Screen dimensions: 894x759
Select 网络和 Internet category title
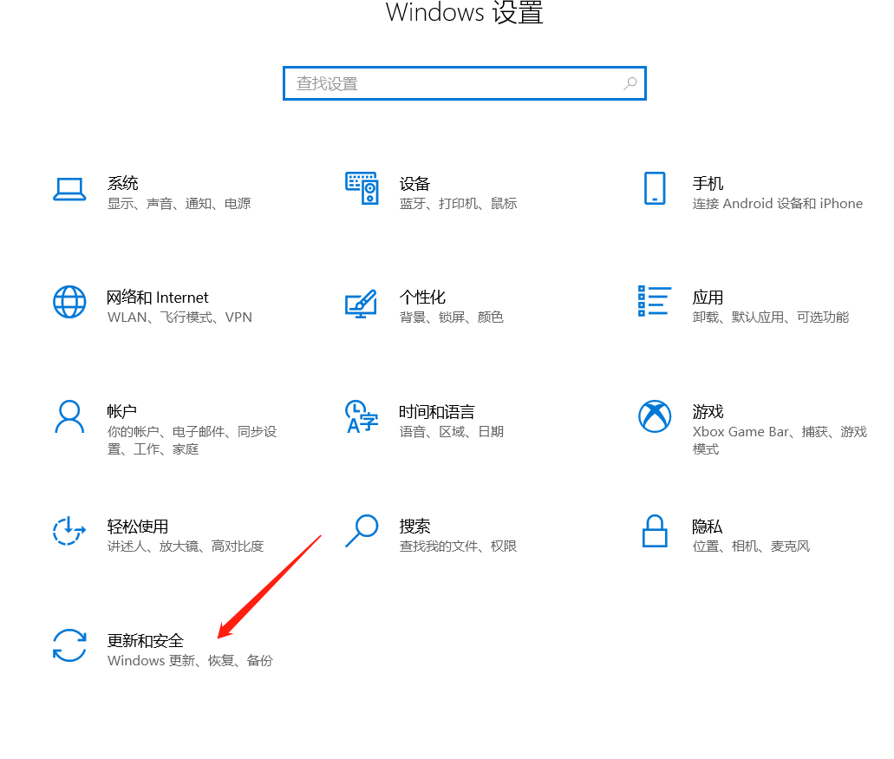[x=157, y=298]
